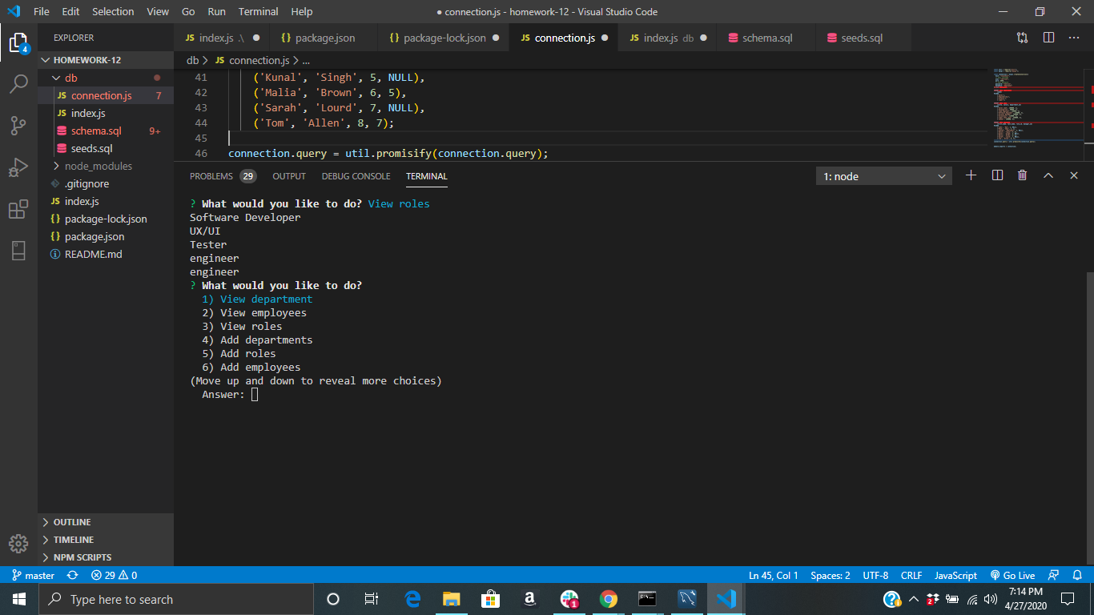The image size is (1094, 615).
Task: Click the feedback icon in status bar
Action: [1053, 575]
